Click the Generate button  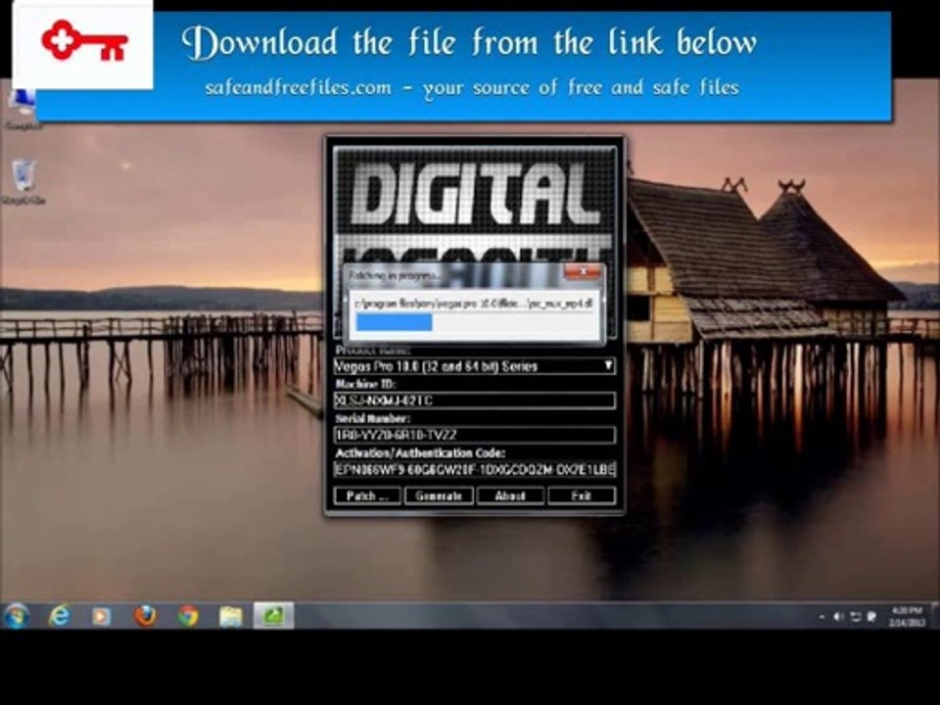pyautogui.click(x=439, y=495)
